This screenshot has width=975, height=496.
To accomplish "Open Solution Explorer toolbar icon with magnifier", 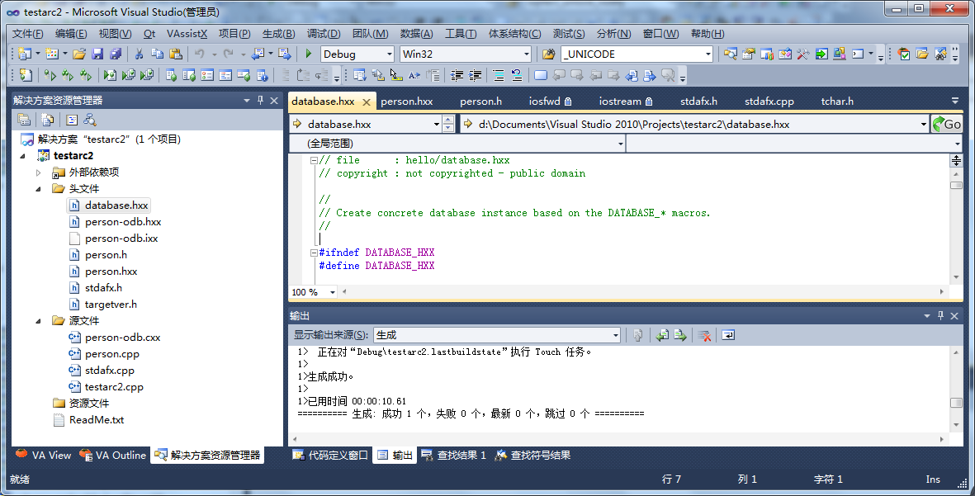I will 731,54.
